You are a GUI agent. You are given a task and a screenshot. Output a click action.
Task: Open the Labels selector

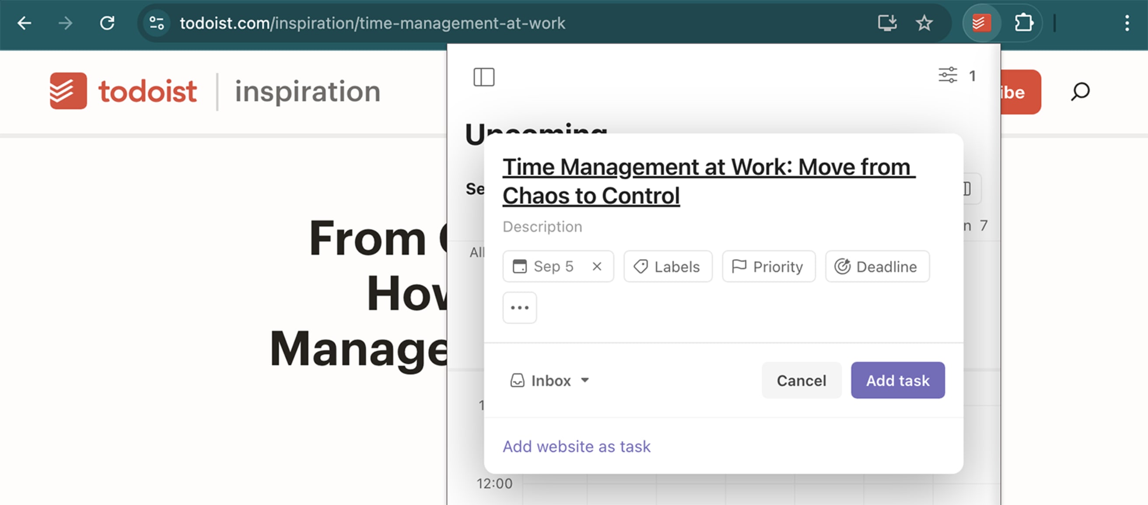(x=668, y=266)
